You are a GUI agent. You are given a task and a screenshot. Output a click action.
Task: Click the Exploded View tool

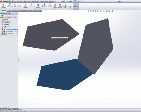(65, 6)
